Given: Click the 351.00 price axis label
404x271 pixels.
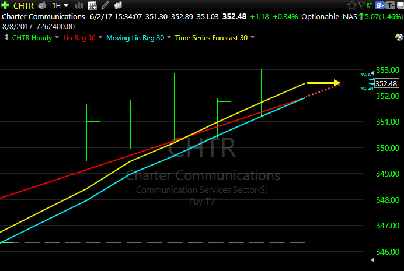Looking at the screenshot, I should 388,122.
